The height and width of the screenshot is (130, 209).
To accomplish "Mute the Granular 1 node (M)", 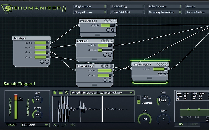I will (107, 41).
